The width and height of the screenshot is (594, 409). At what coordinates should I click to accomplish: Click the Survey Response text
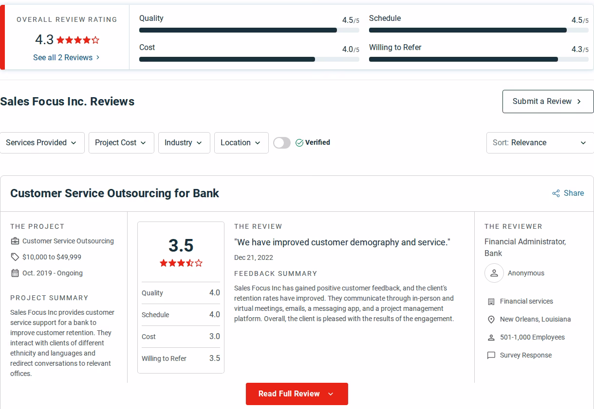pyautogui.click(x=526, y=356)
